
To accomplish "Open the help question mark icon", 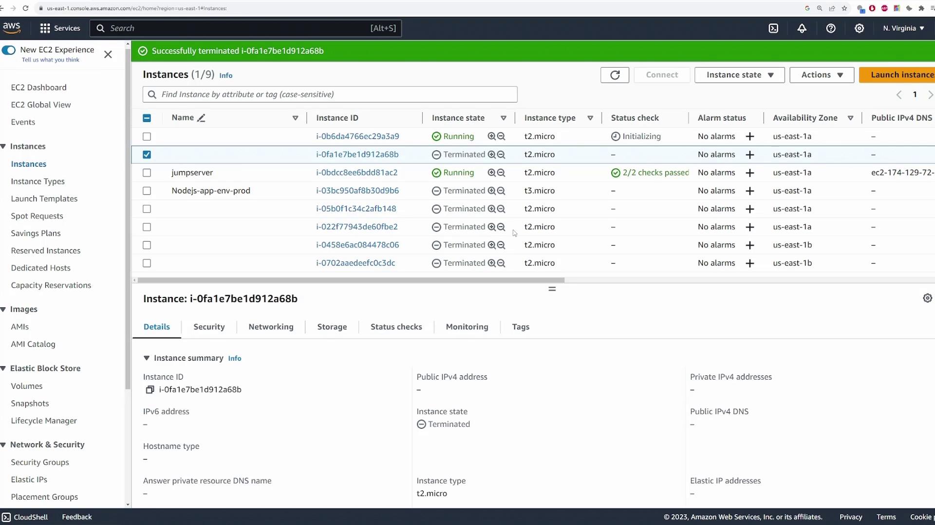I will tap(831, 28).
